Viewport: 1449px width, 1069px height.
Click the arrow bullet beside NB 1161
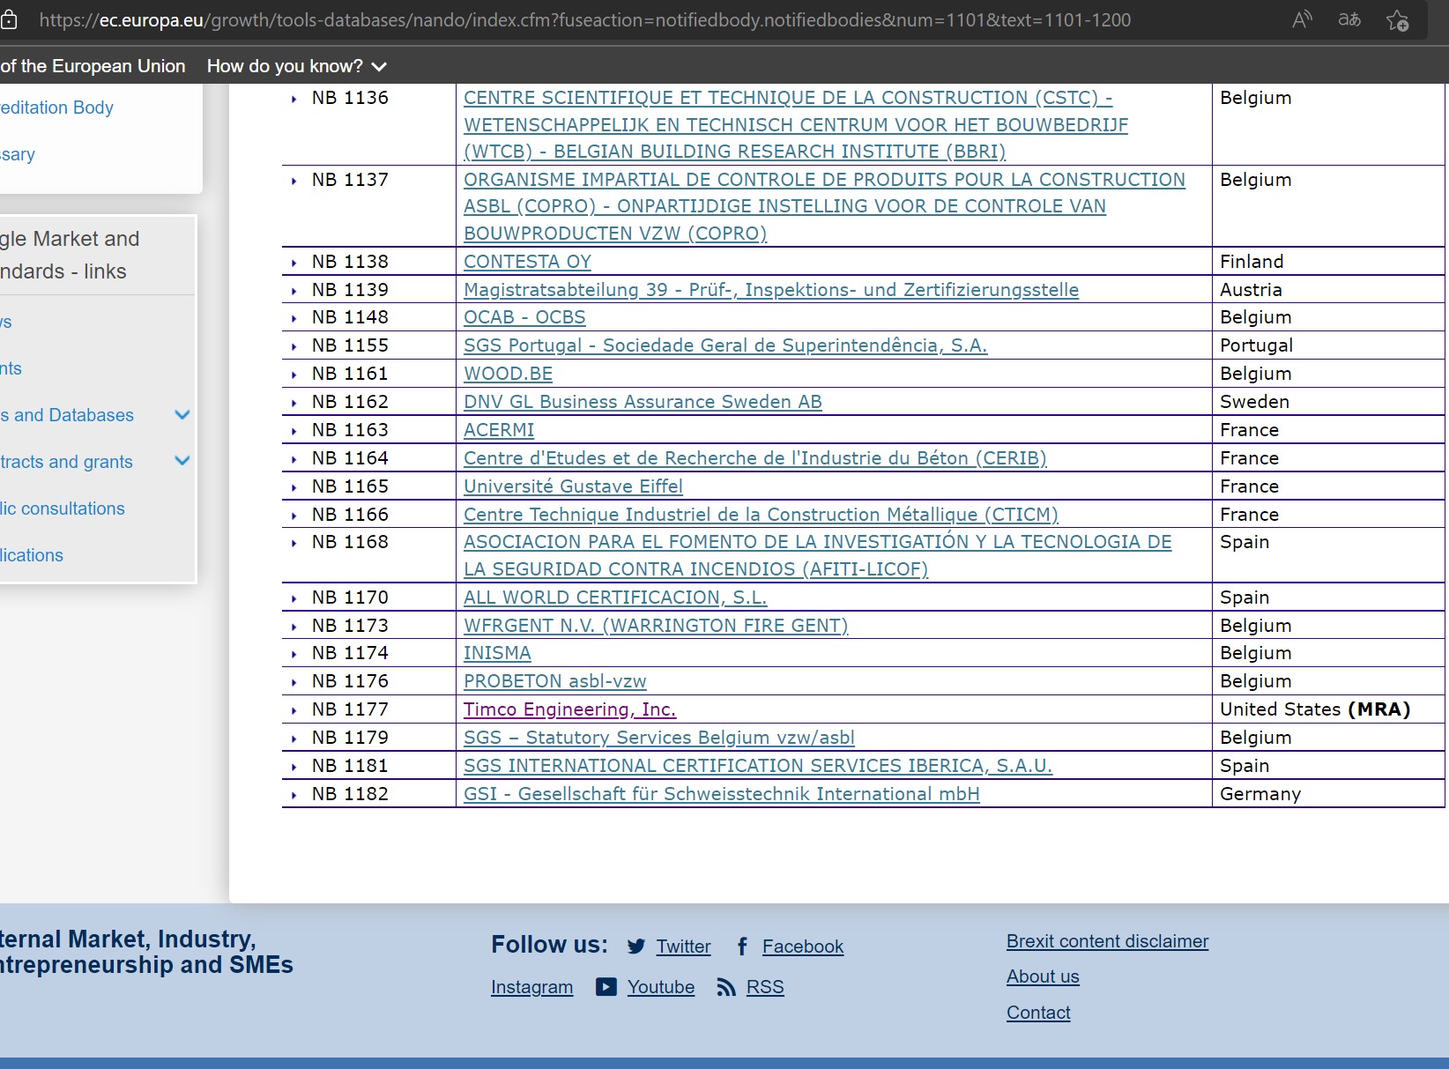point(294,375)
